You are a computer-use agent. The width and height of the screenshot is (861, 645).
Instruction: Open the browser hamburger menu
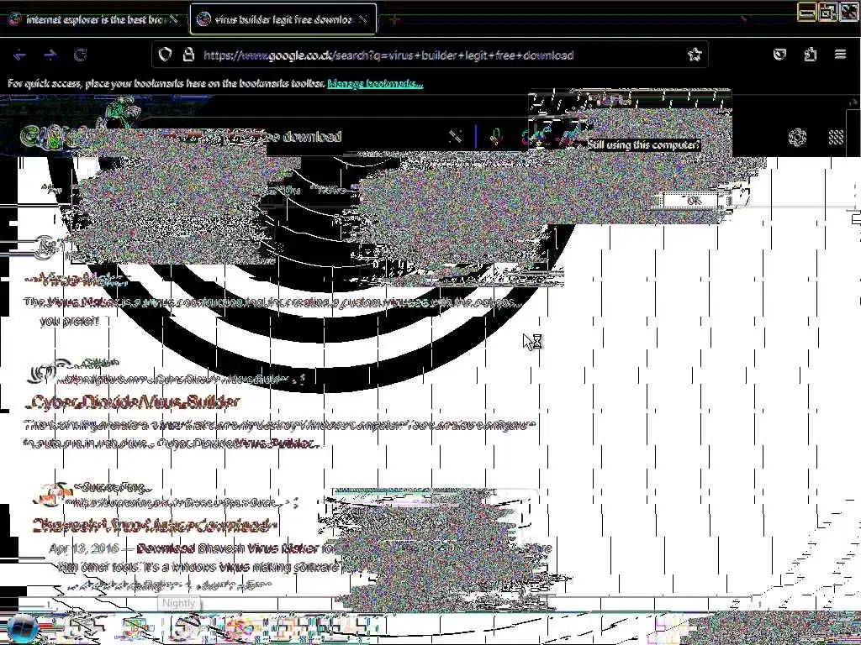click(x=840, y=55)
